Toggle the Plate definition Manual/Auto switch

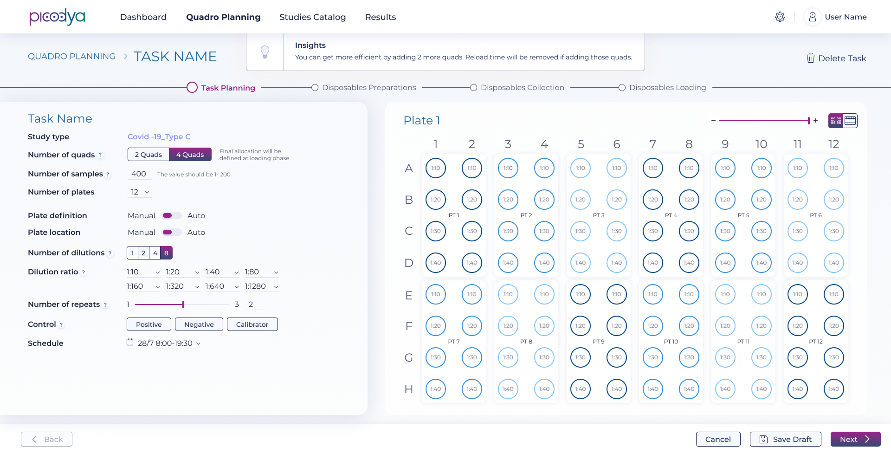171,215
